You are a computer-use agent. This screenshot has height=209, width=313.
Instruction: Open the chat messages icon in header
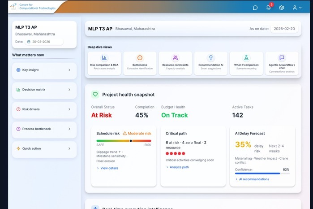pyautogui.click(x=255, y=8)
